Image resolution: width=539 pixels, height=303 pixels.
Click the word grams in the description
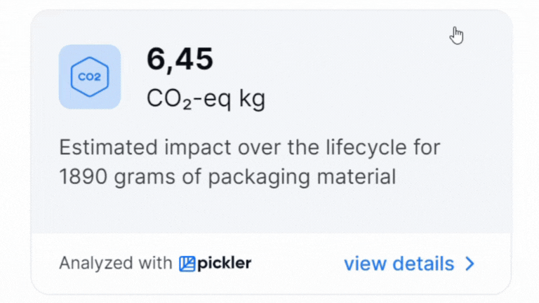click(145, 178)
